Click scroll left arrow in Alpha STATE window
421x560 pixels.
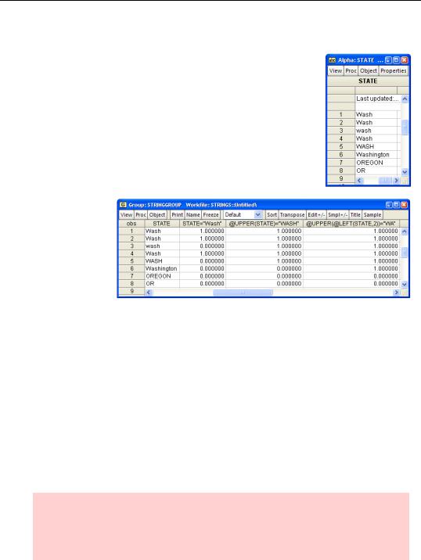tap(360, 181)
